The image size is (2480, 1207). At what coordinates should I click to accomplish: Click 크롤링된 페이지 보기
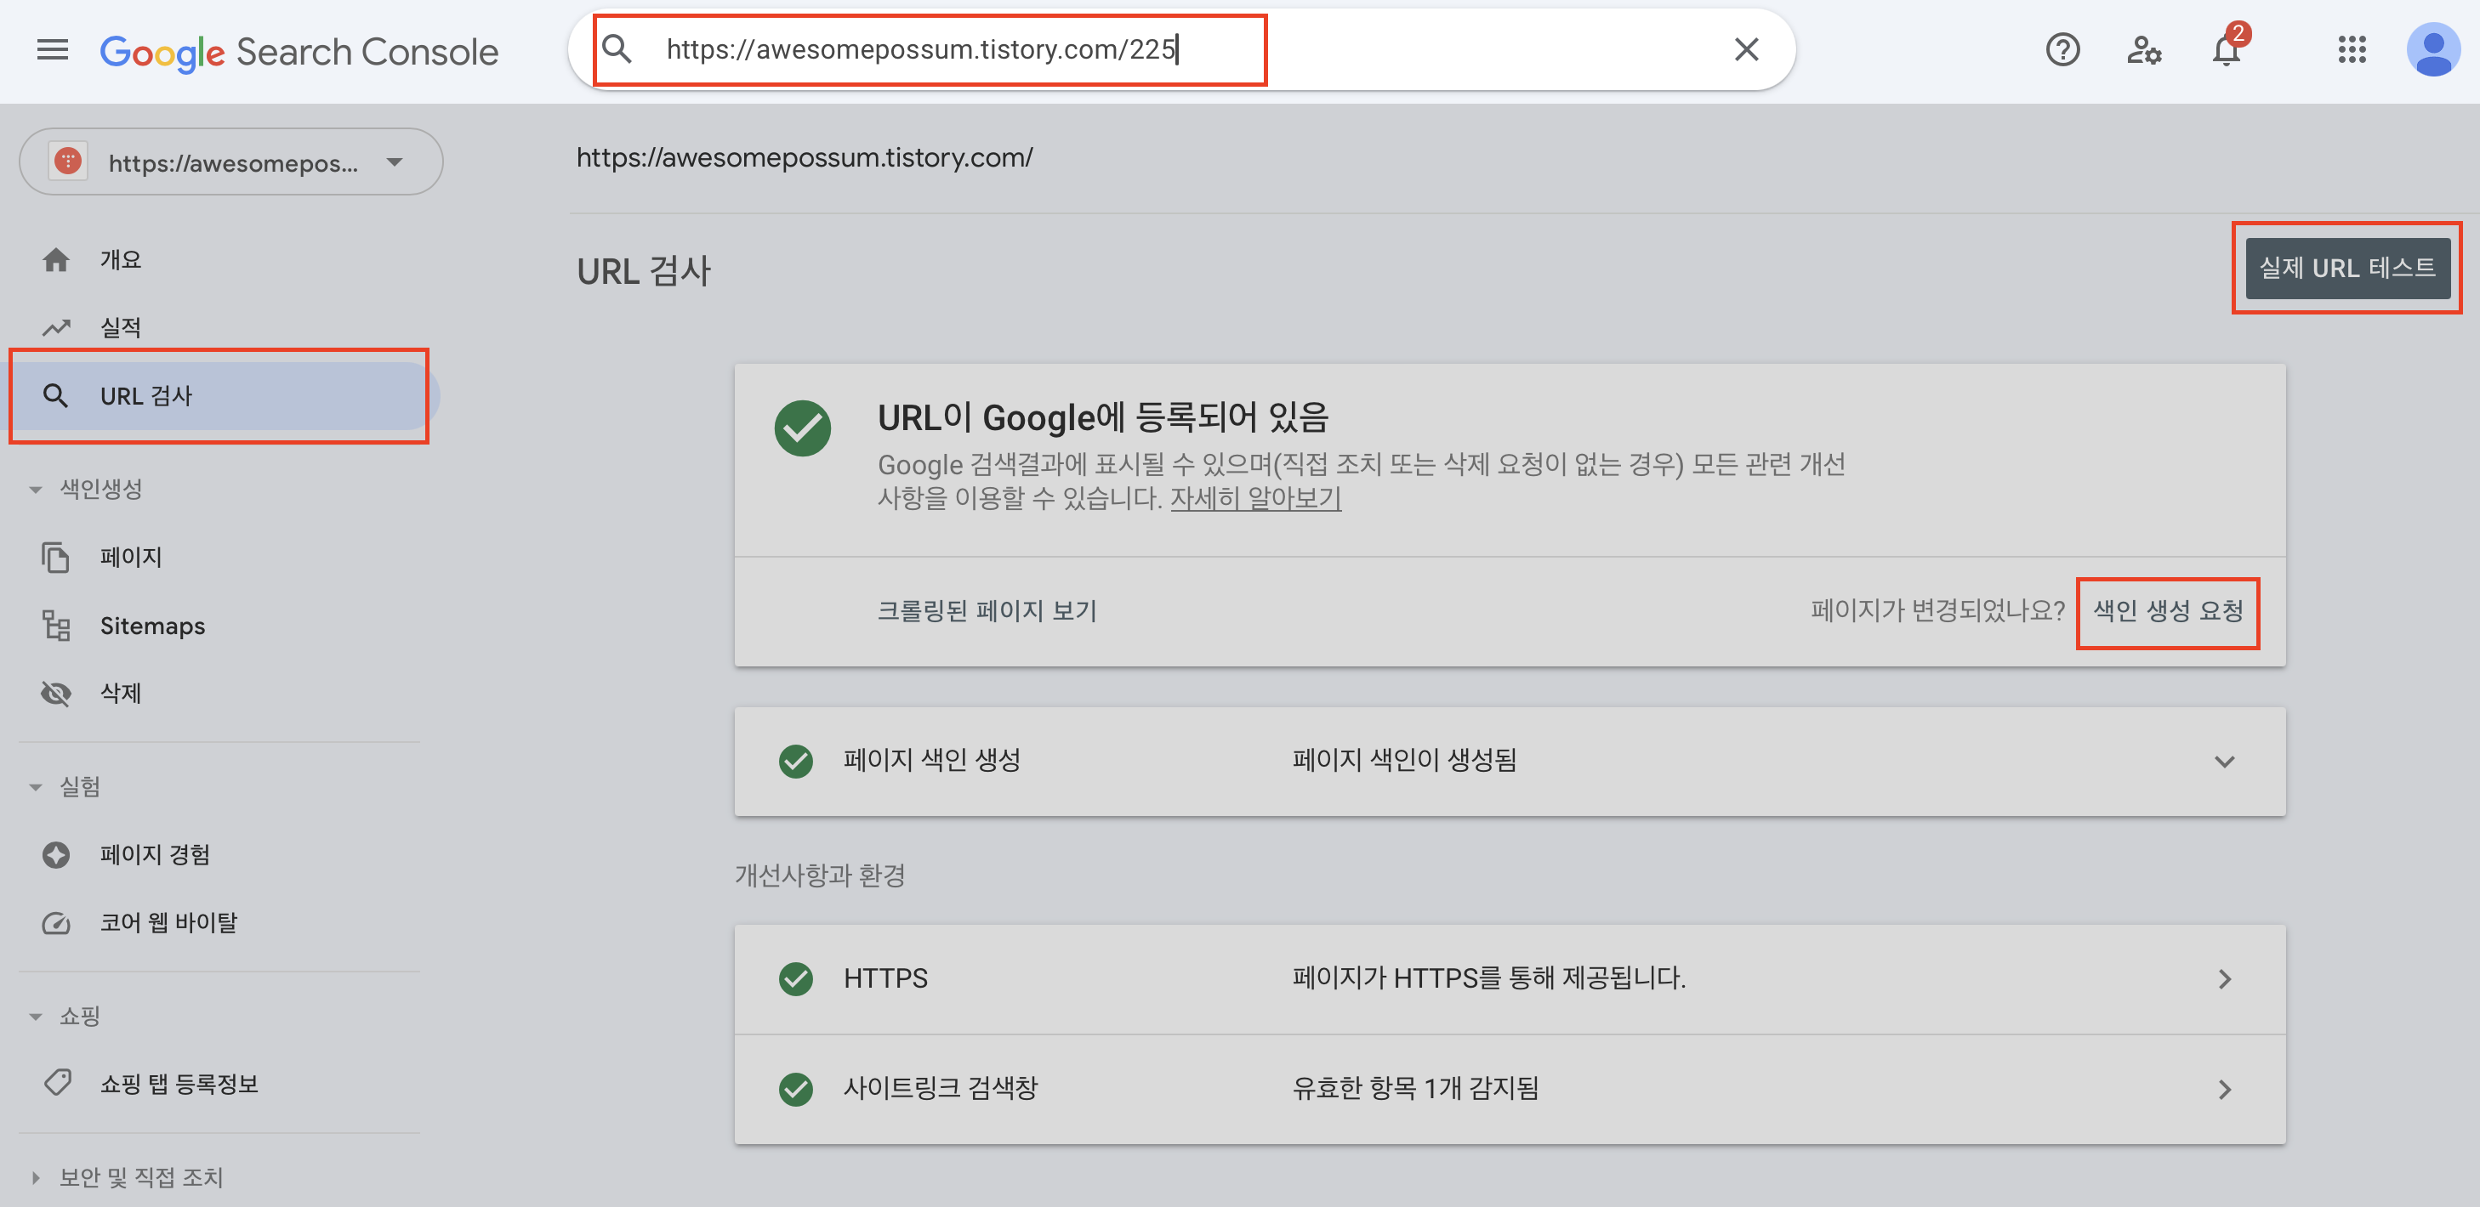pyautogui.click(x=987, y=610)
